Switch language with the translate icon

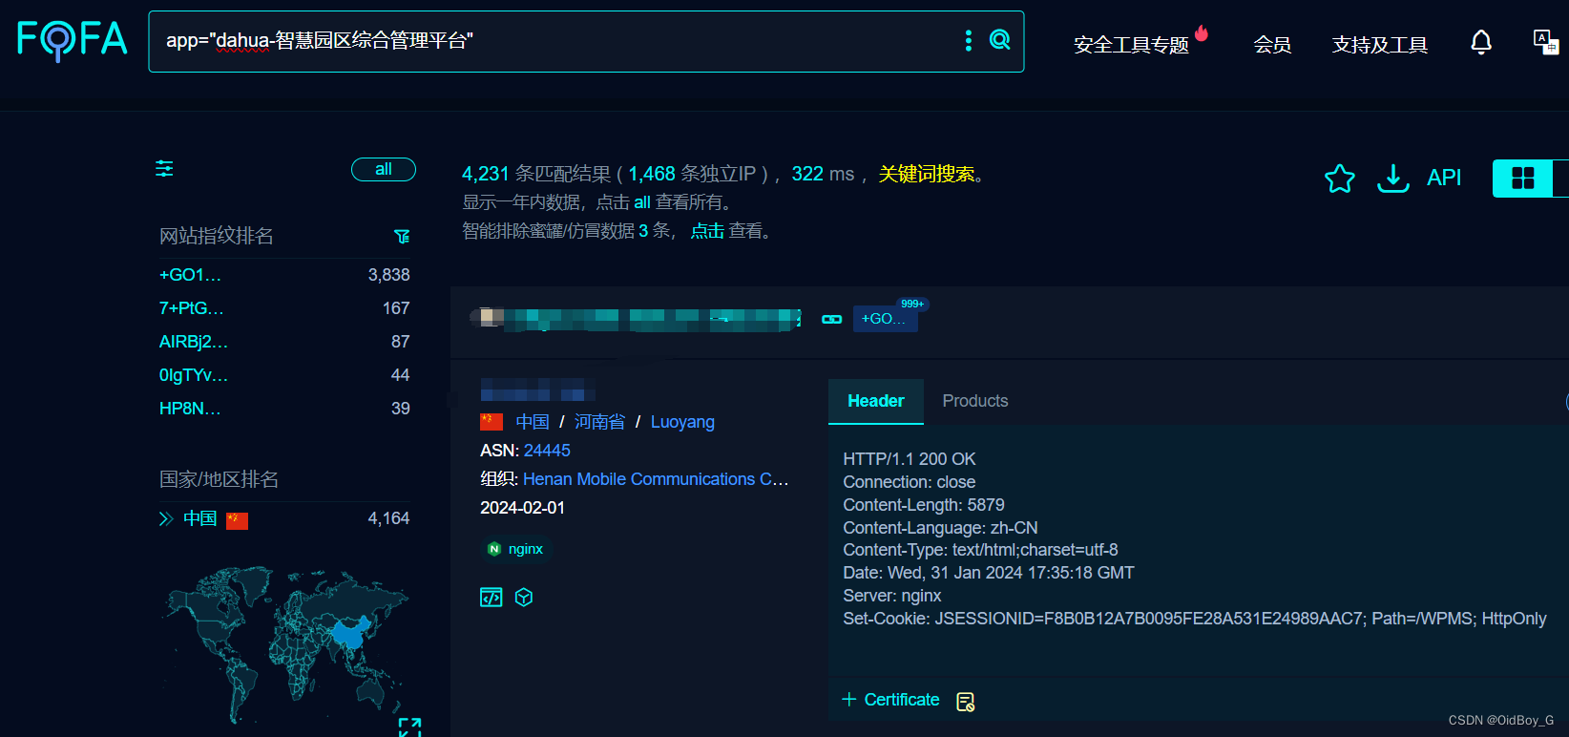pyautogui.click(x=1546, y=42)
